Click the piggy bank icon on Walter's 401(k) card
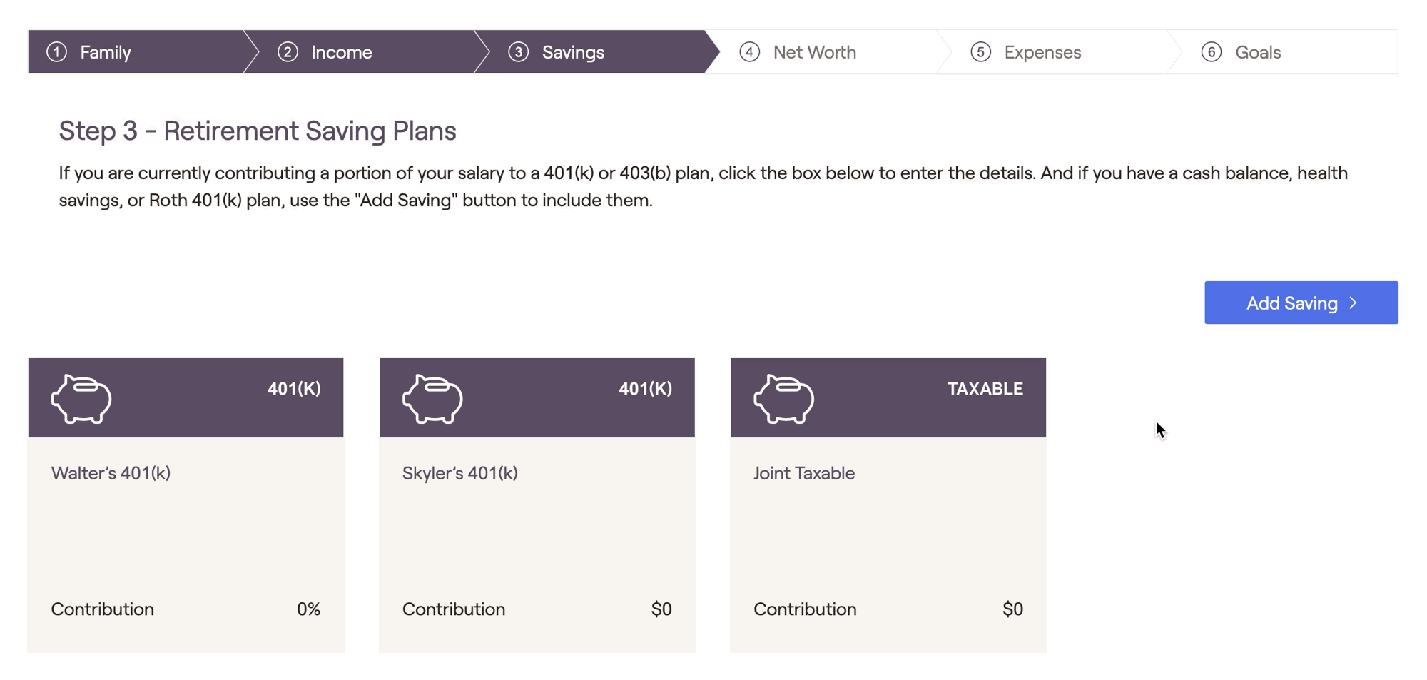1427x680 pixels. point(81,398)
